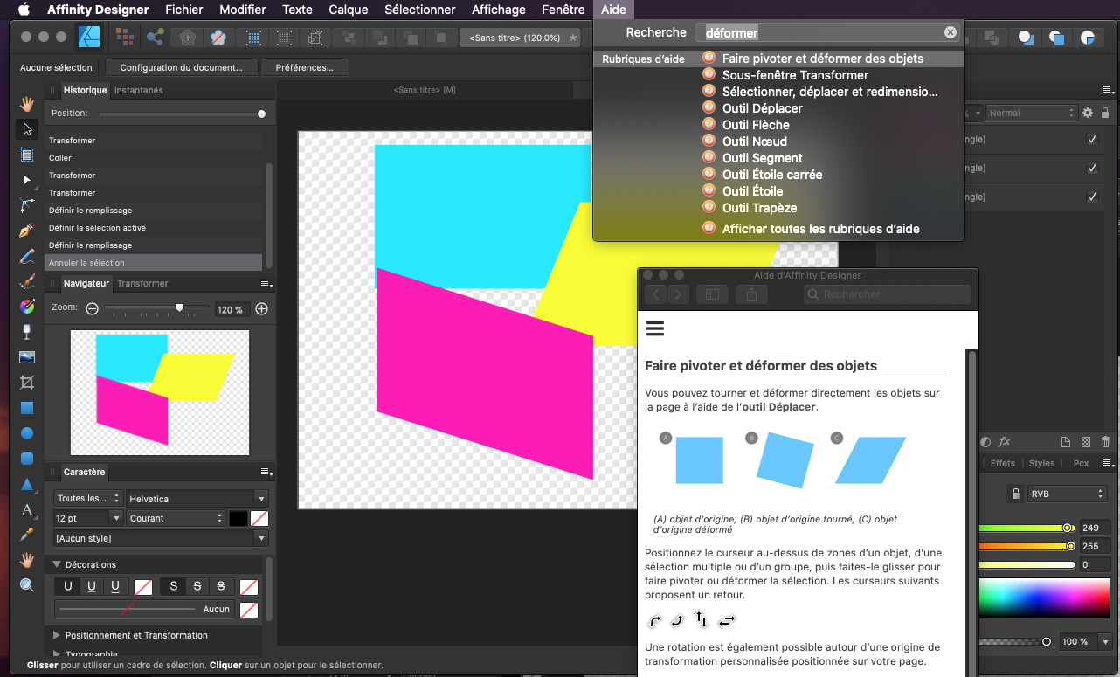Viewport: 1120px width, 677px height.
Task: Switch to the Transformer tab
Action: (142, 283)
